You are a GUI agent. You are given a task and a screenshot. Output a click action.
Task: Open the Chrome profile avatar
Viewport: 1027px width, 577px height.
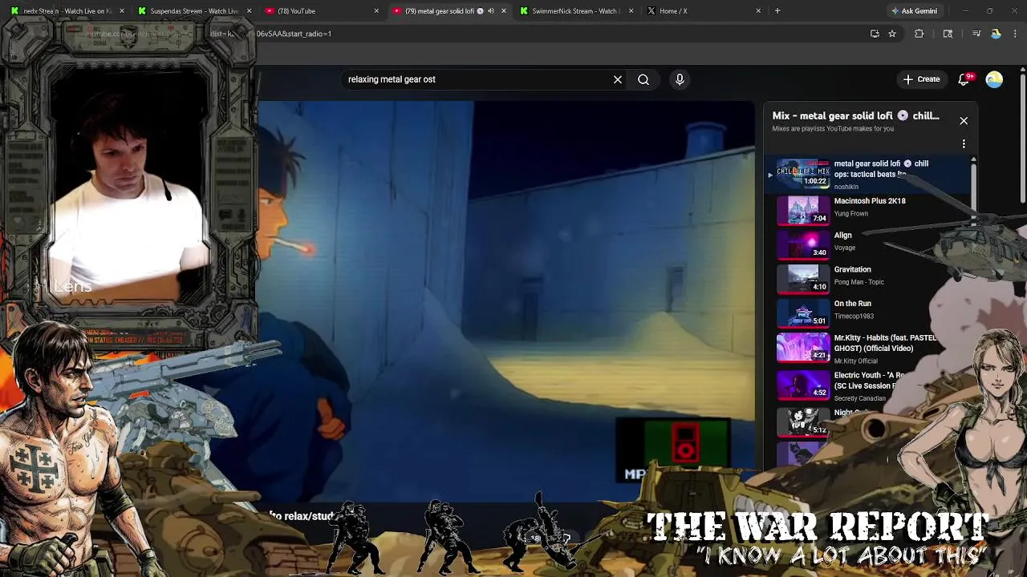coord(996,34)
